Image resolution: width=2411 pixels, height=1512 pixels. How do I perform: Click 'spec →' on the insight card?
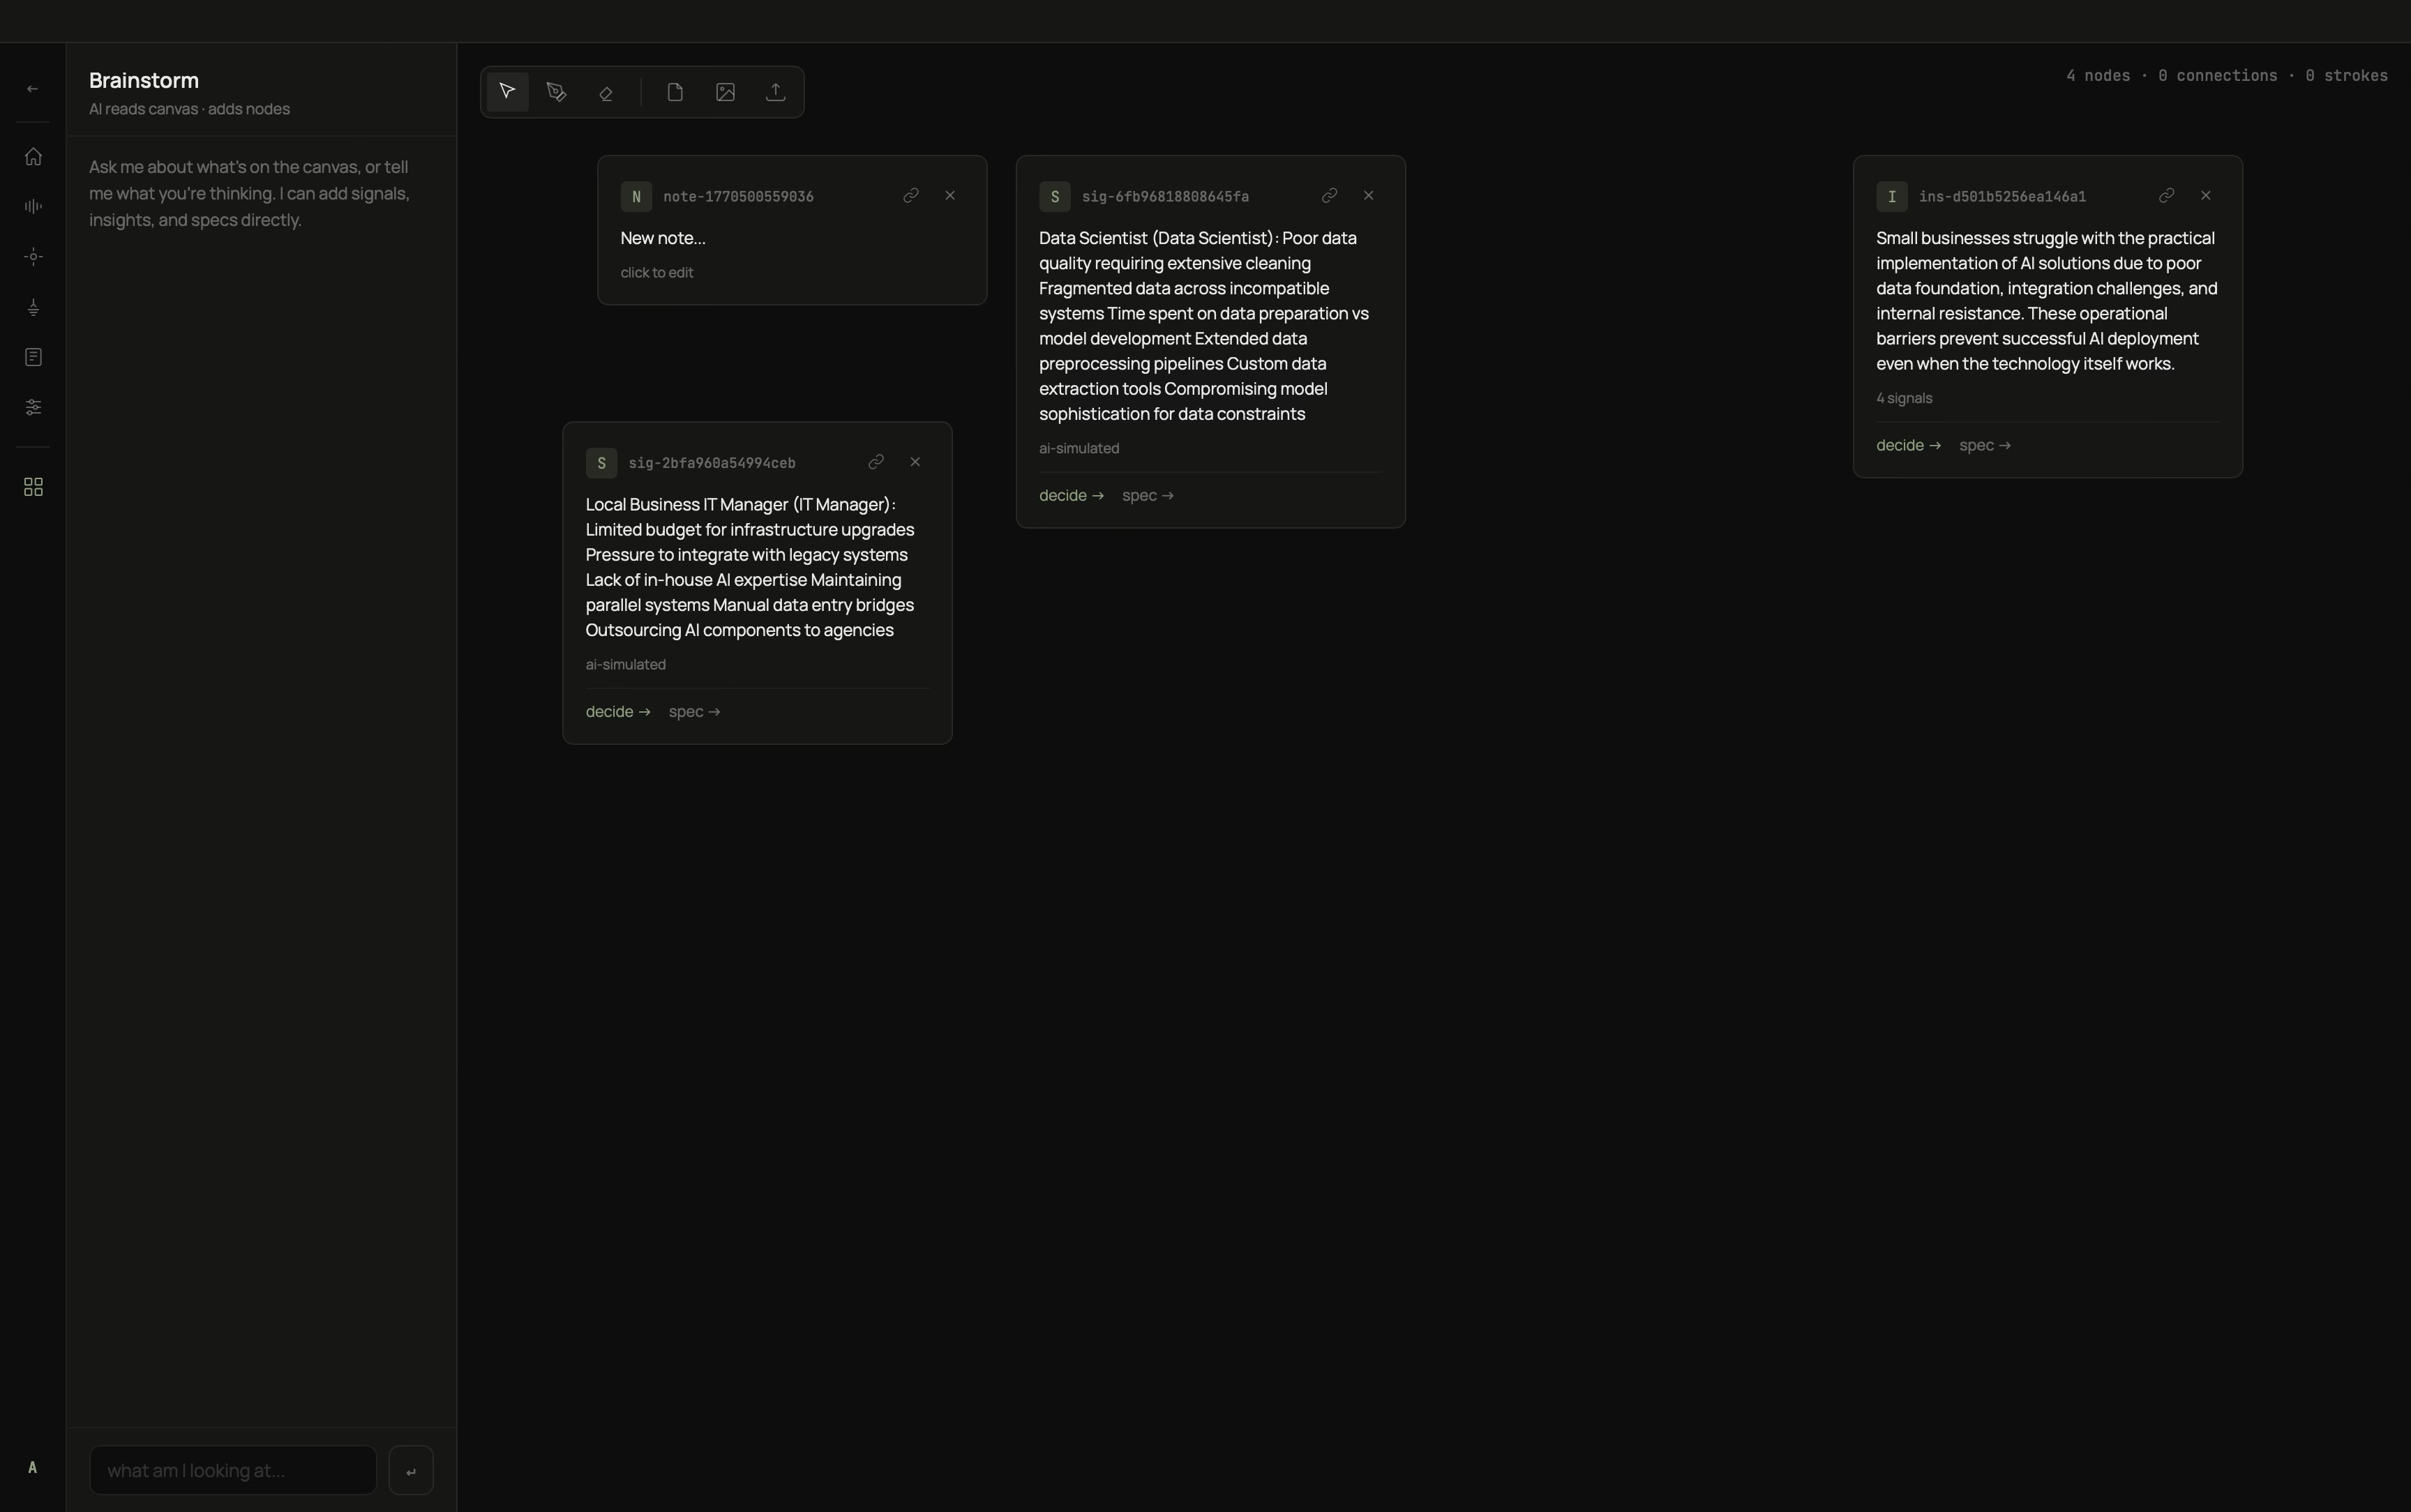click(x=1985, y=445)
